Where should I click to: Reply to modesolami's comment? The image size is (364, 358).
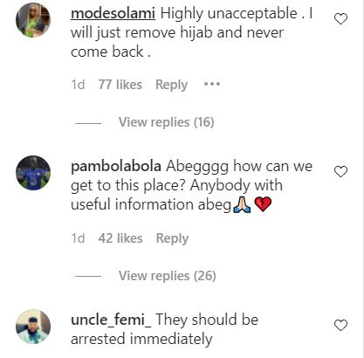click(x=171, y=85)
